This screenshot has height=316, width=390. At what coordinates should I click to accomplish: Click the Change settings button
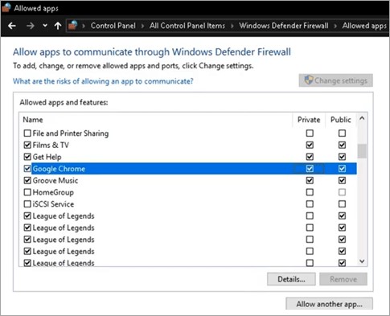pos(335,80)
